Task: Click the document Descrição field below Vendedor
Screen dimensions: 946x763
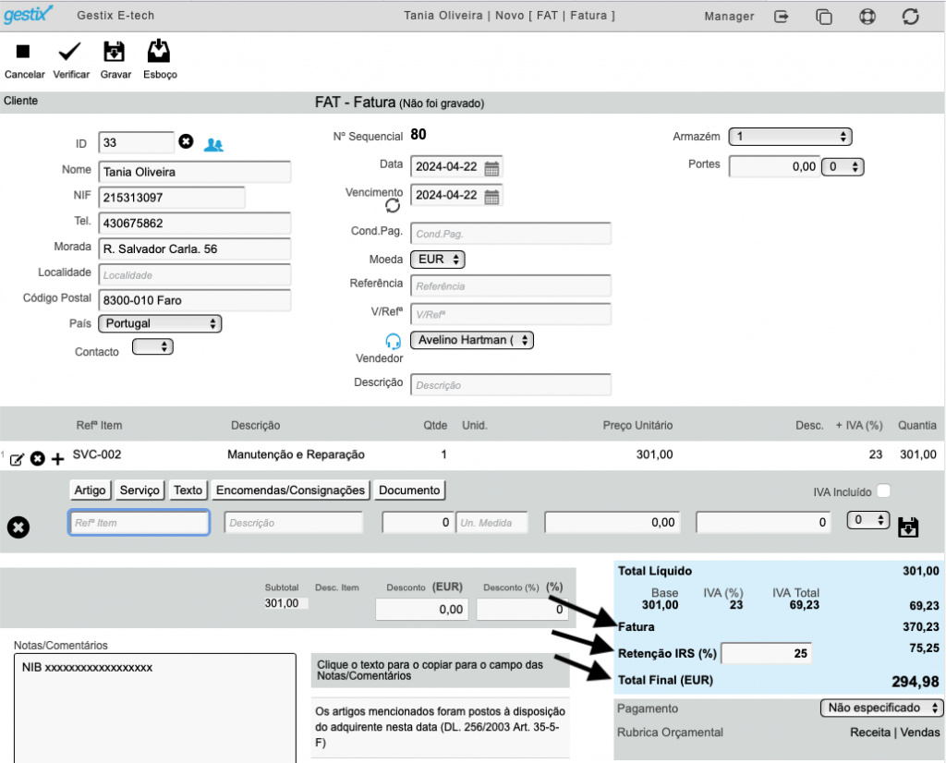Action: pyautogui.click(x=510, y=385)
